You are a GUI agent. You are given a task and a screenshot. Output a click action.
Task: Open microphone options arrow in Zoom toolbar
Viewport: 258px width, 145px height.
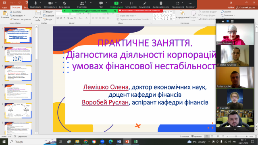click(x=40, y=3)
